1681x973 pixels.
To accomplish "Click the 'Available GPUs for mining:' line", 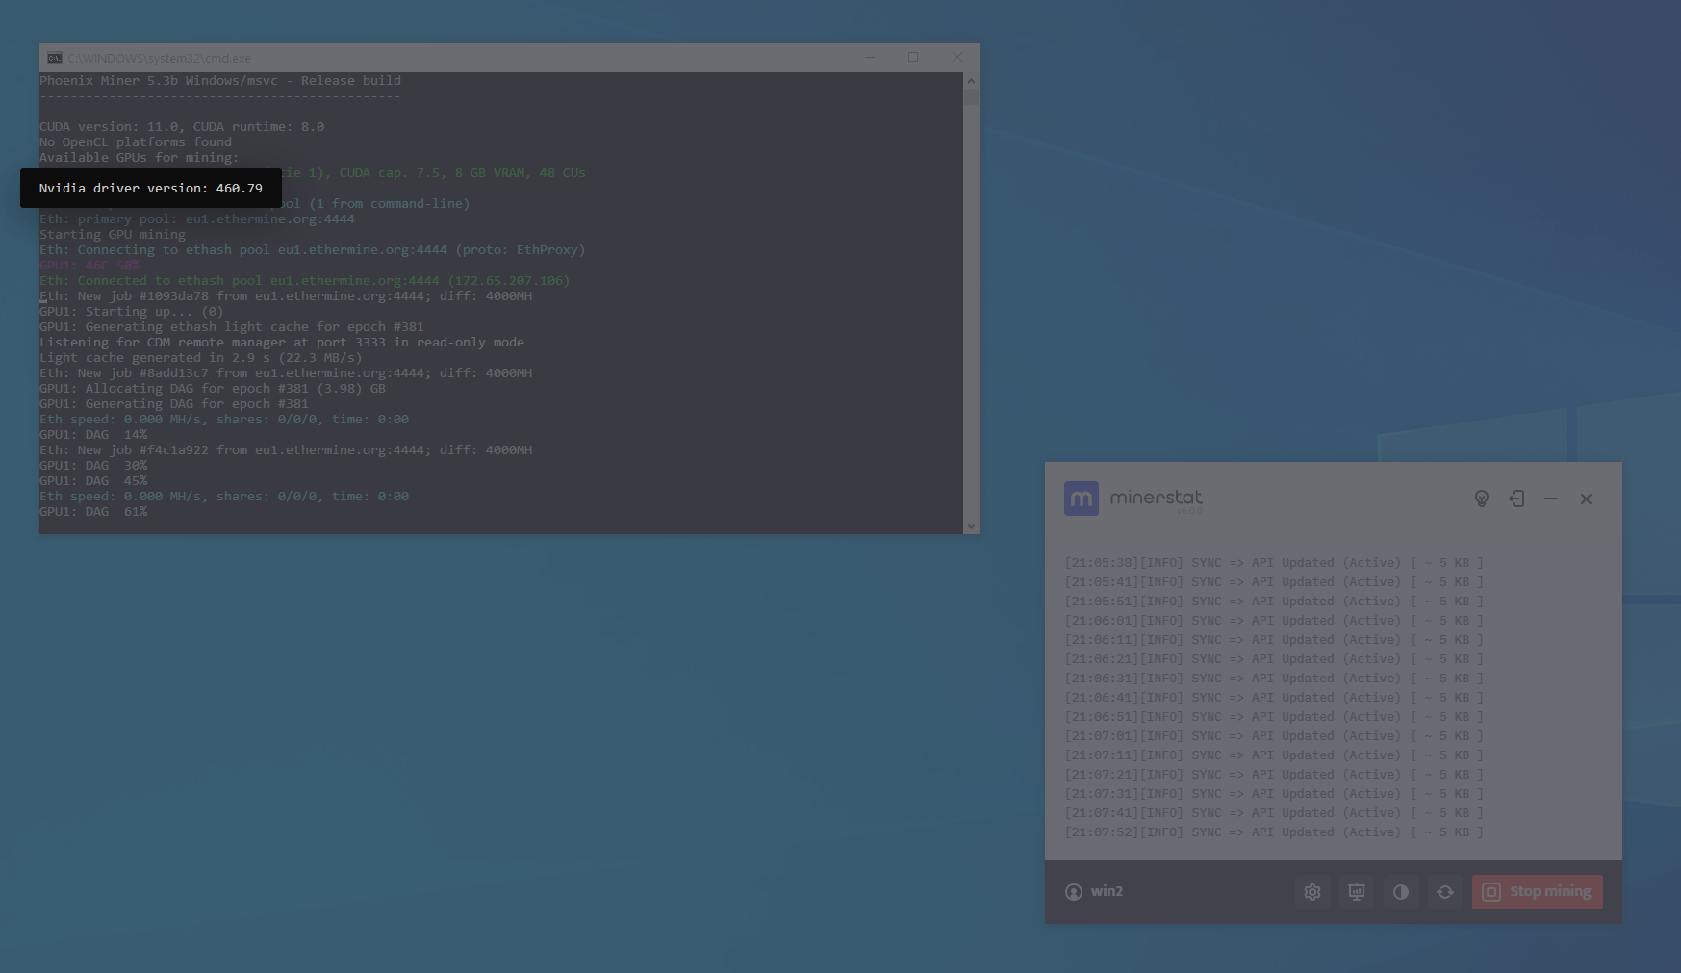I will [140, 158].
